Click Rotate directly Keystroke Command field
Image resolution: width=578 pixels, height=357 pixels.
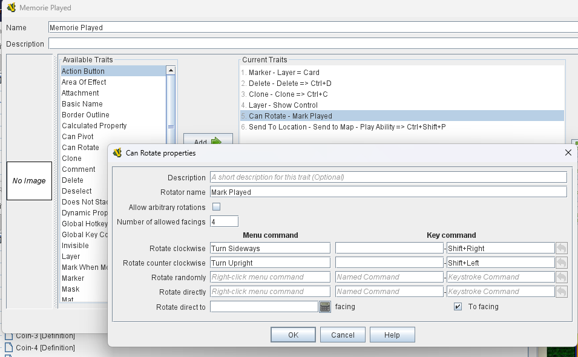501,292
